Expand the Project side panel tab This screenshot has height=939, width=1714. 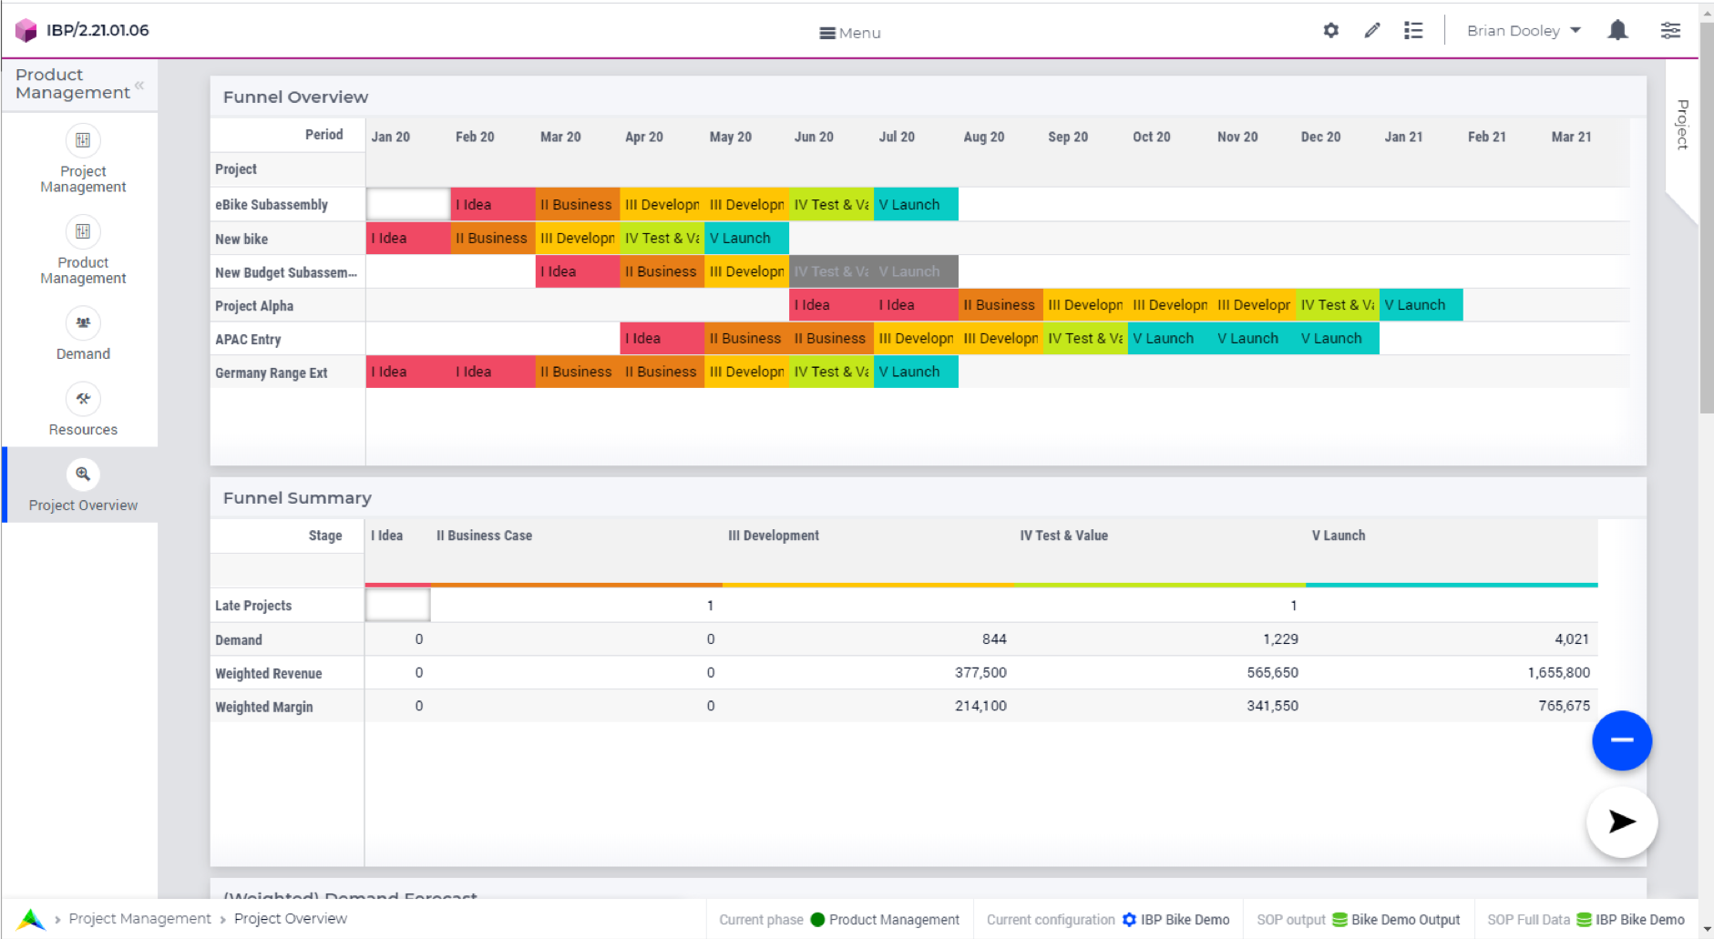pyautogui.click(x=1682, y=125)
